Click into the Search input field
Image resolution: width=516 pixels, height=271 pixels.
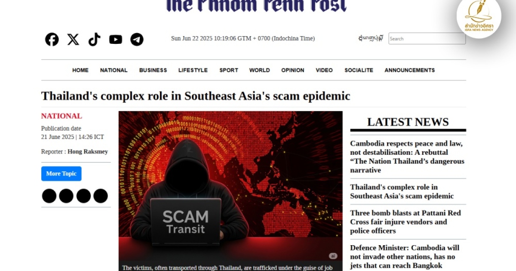tap(427, 39)
